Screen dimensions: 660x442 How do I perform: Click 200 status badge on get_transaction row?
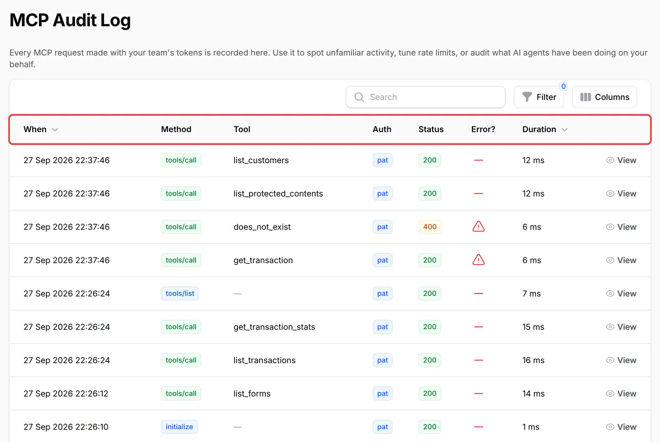(x=430, y=260)
